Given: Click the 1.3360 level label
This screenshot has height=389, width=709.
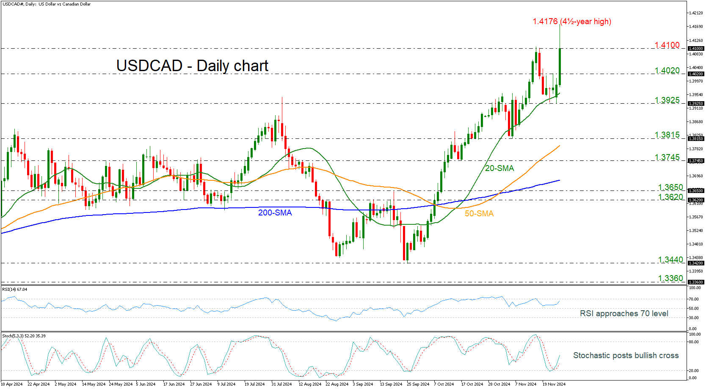Looking at the screenshot, I should pyautogui.click(x=670, y=279).
